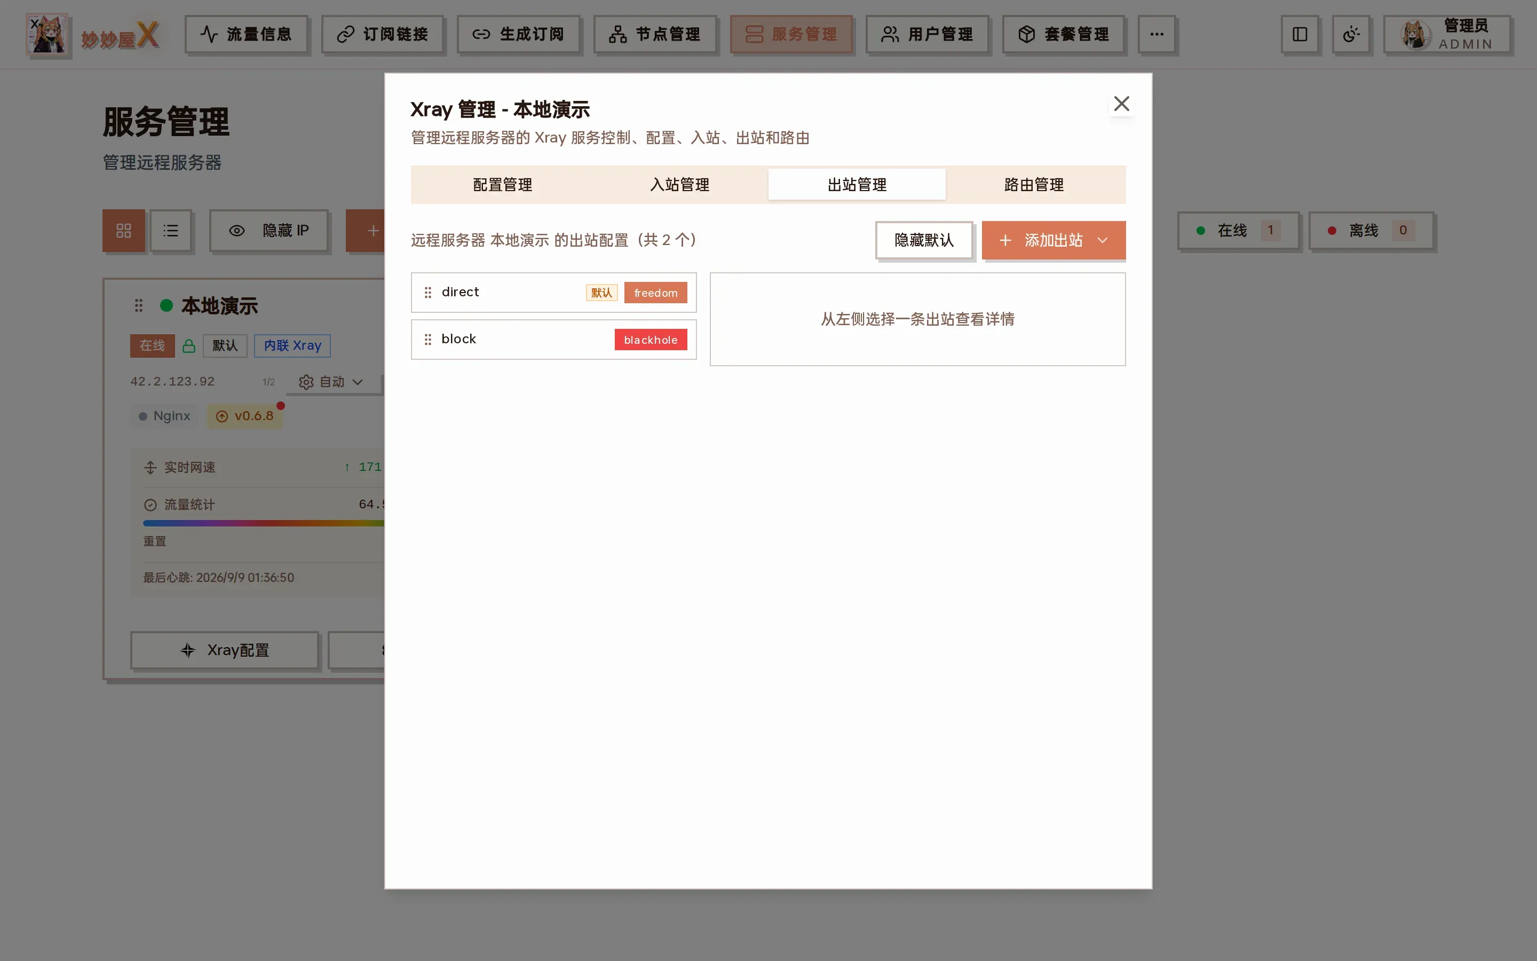Grab the drag handle of direct row
This screenshot has width=1537, height=961.
pos(428,293)
